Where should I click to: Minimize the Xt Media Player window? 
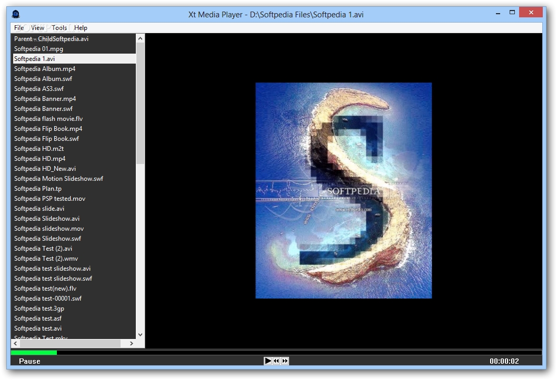pyautogui.click(x=498, y=13)
